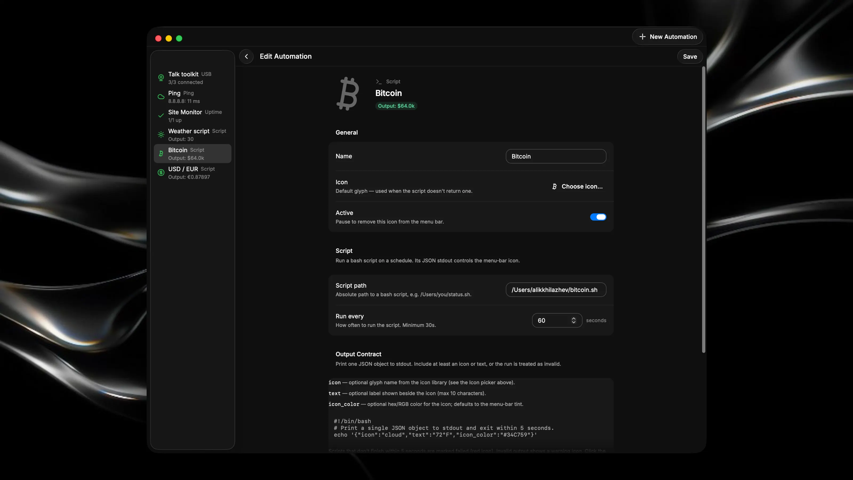Click the Output: $64.0k green badge

(396, 106)
